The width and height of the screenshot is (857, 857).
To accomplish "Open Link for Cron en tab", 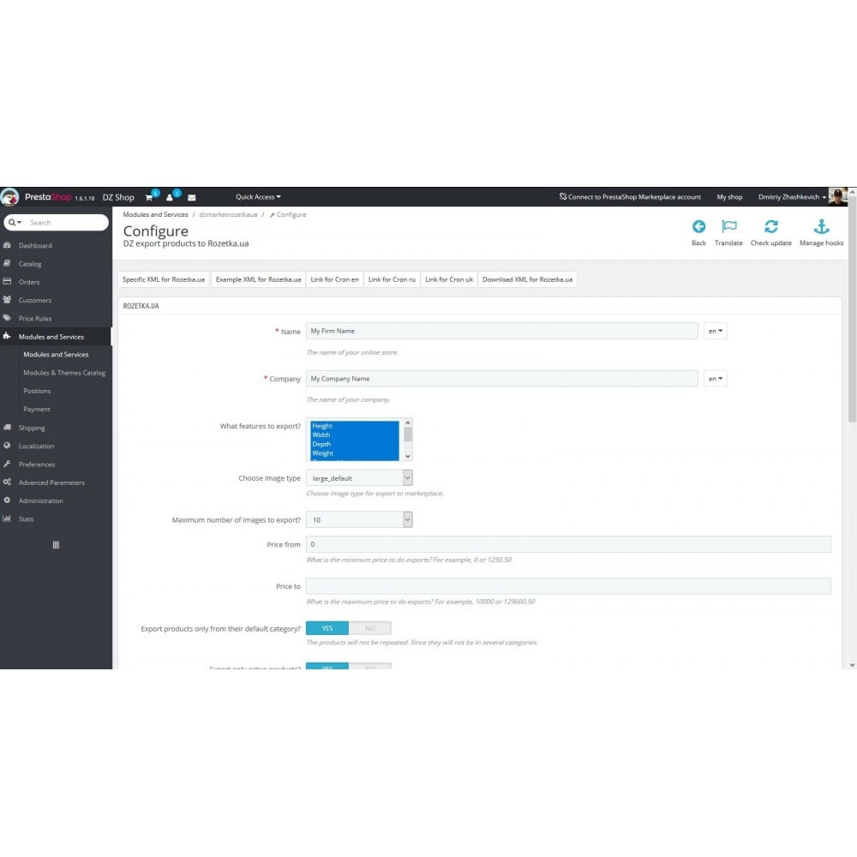I will (334, 279).
